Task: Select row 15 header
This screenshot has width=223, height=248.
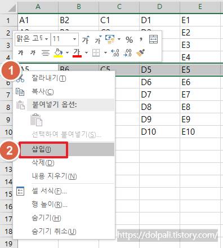Action: 6,194
